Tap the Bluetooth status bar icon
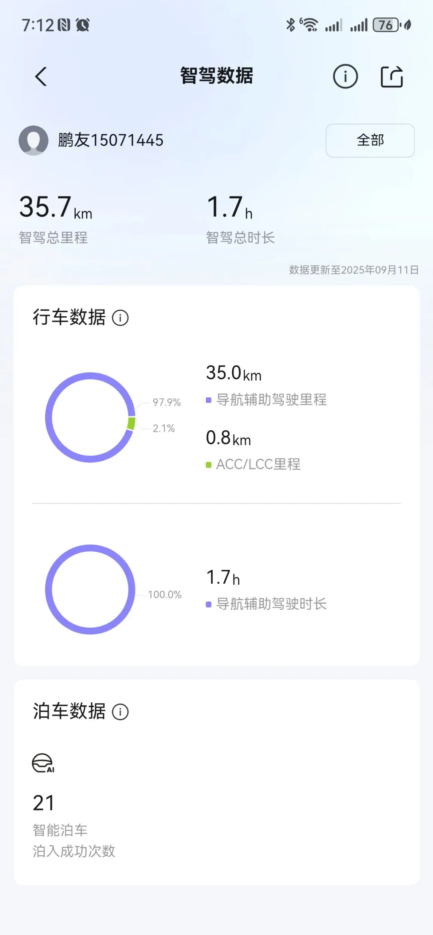Image resolution: width=433 pixels, height=935 pixels. point(290,25)
